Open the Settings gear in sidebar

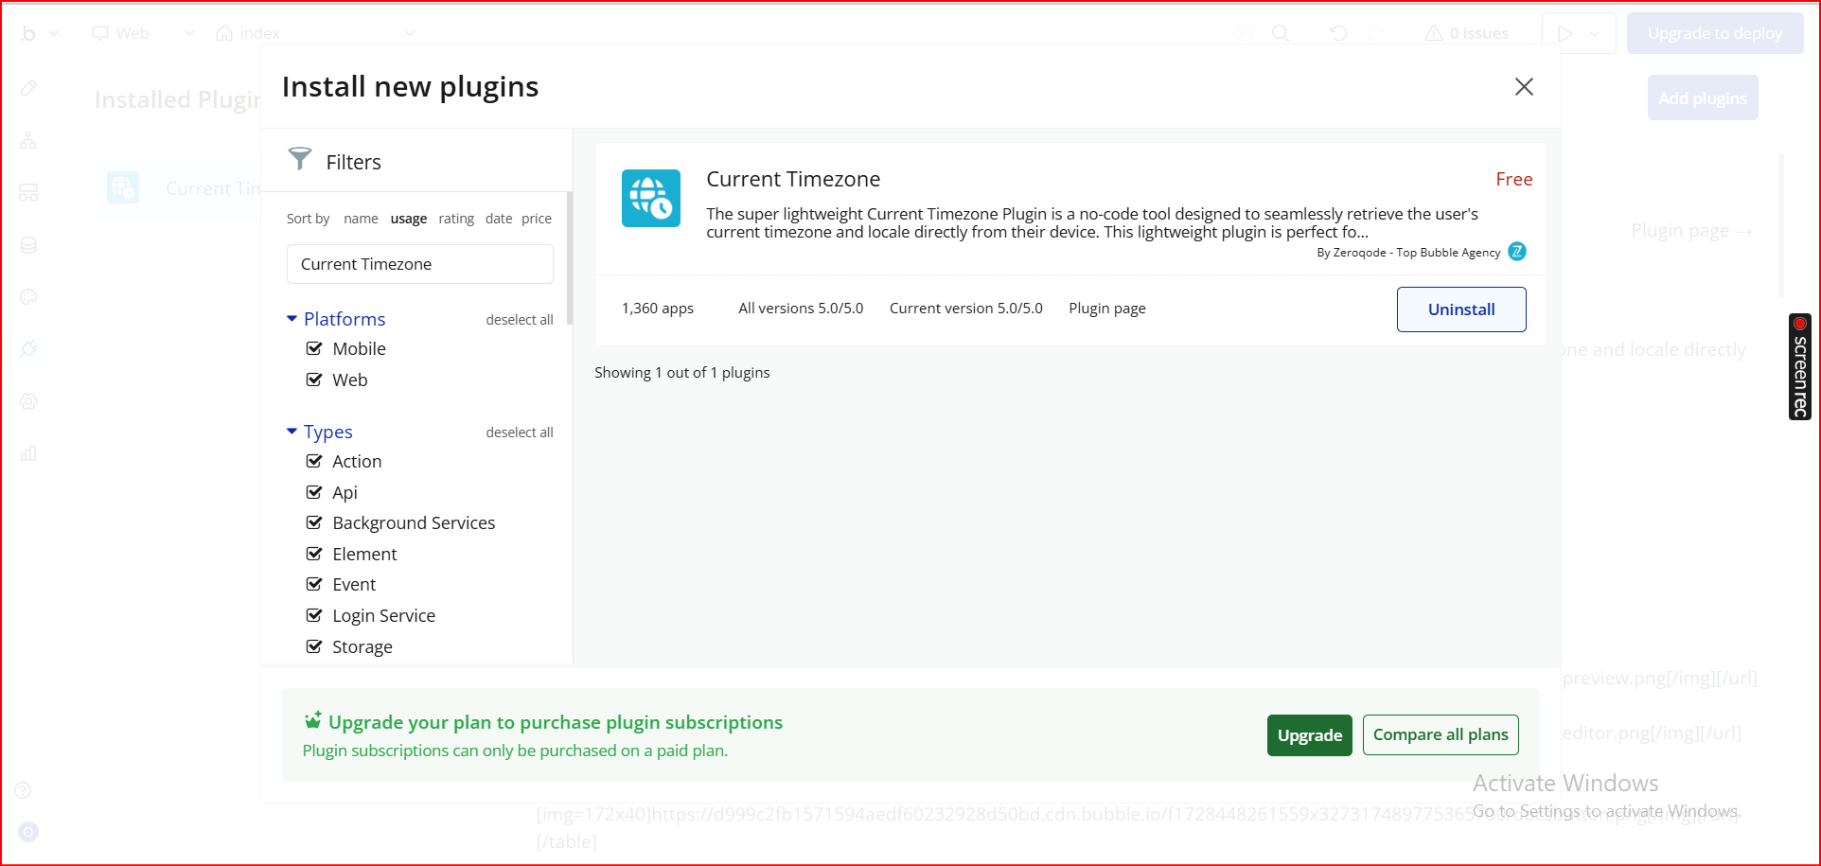click(28, 401)
